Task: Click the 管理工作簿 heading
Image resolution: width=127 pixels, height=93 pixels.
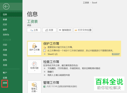Action: click(51, 83)
